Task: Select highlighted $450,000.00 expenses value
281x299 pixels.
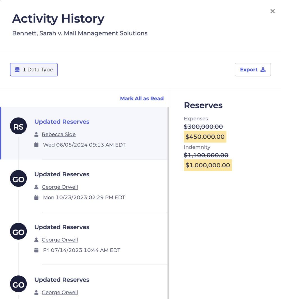Action: coord(205,137)
